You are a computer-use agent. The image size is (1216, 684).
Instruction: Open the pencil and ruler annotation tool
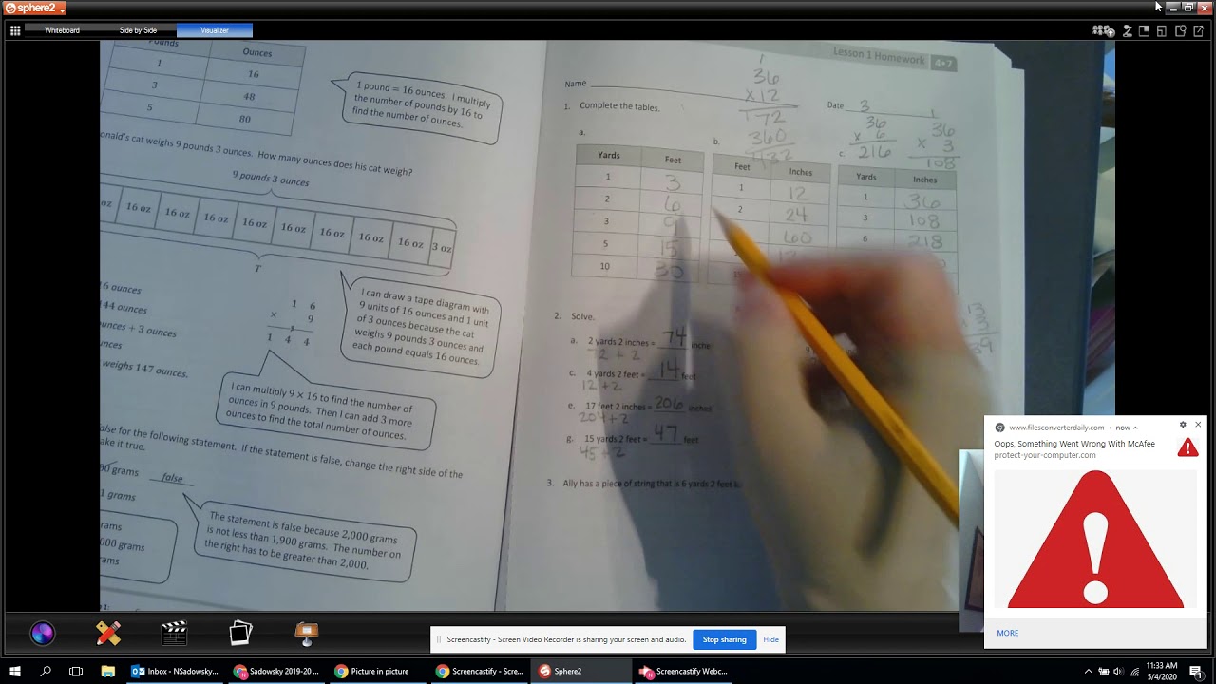[x=108, y=634]
